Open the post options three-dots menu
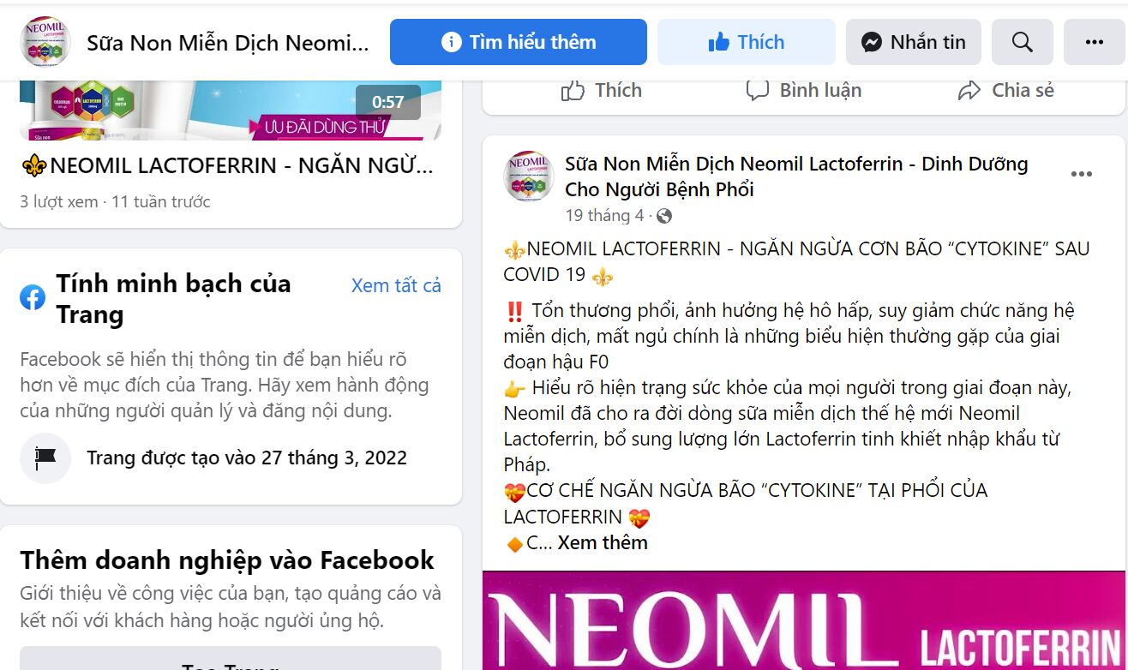The width and height of the screenshot is (1128, 670). click(1082, 174)
